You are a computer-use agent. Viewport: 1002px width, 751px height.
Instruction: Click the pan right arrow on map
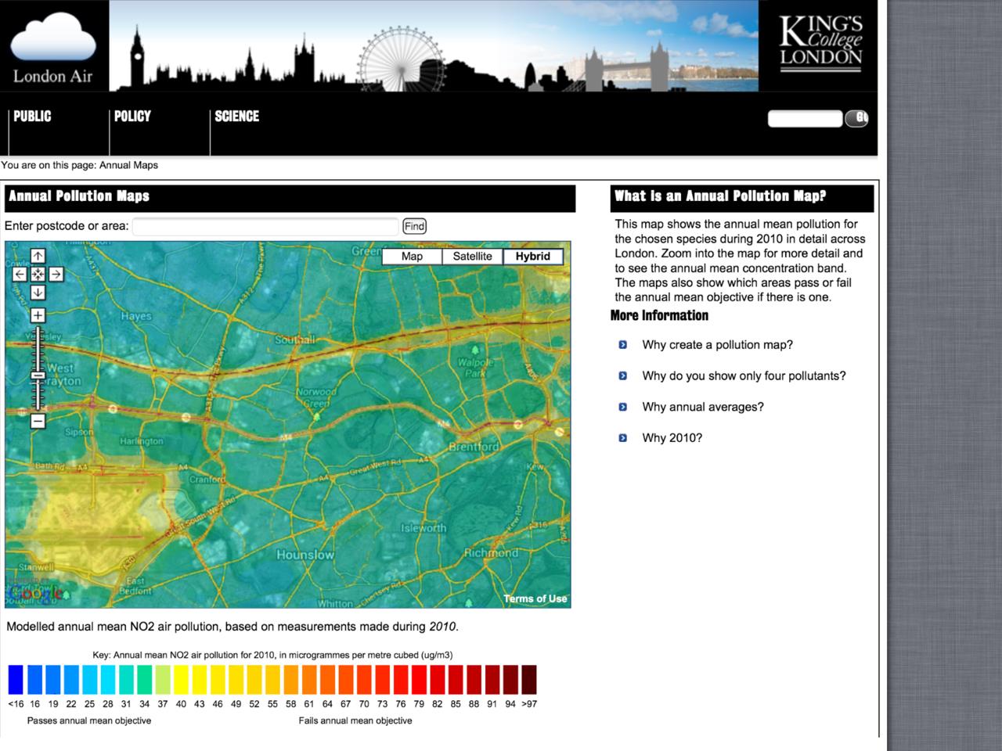pyautogui.click(x=56, y=275)
